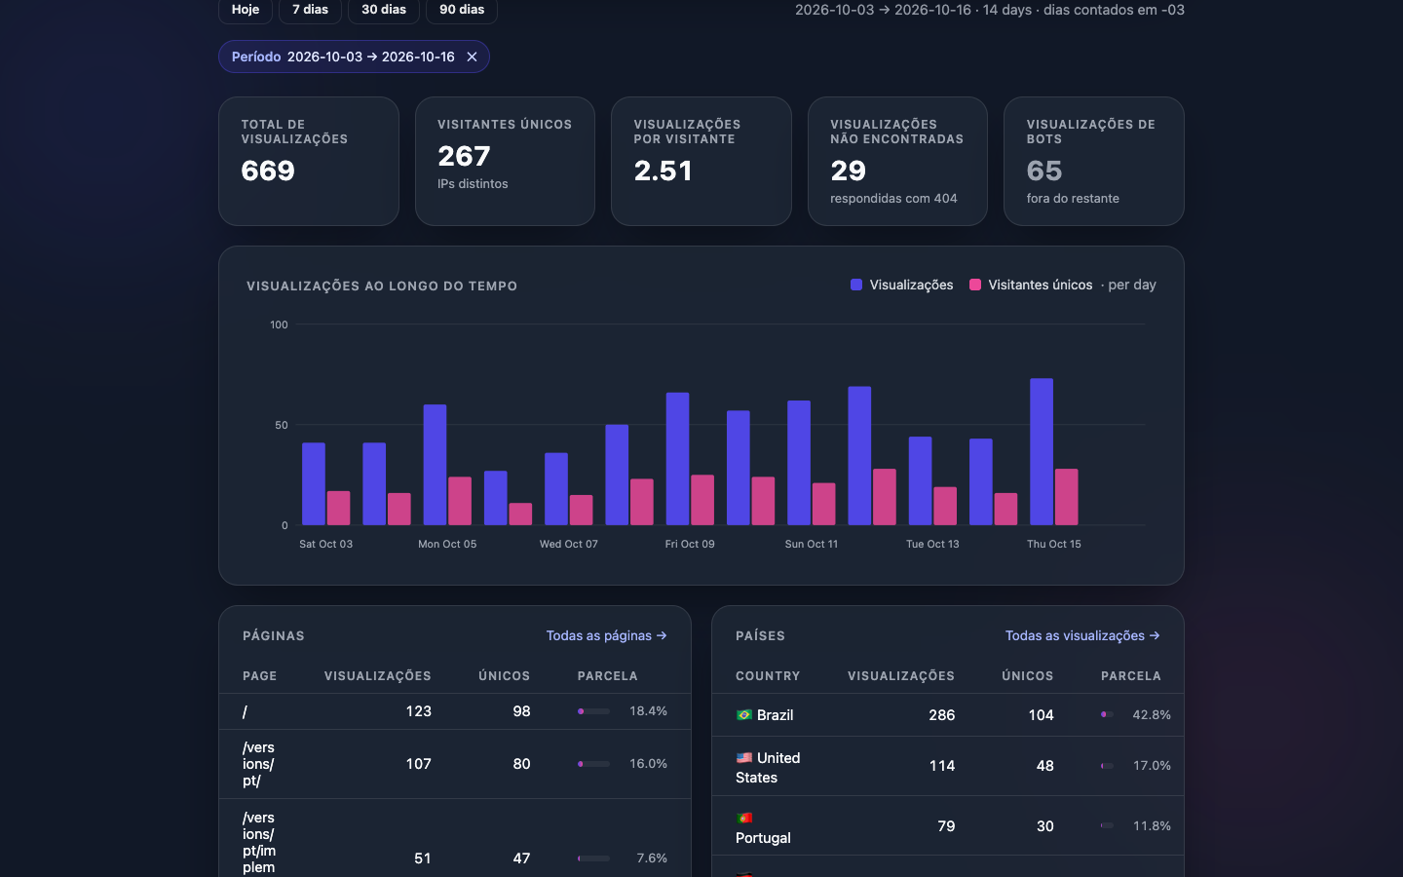Click the Visualizações por Visitante value 2.51
Screen dimensions: 1403x877
tap(664, 171)
